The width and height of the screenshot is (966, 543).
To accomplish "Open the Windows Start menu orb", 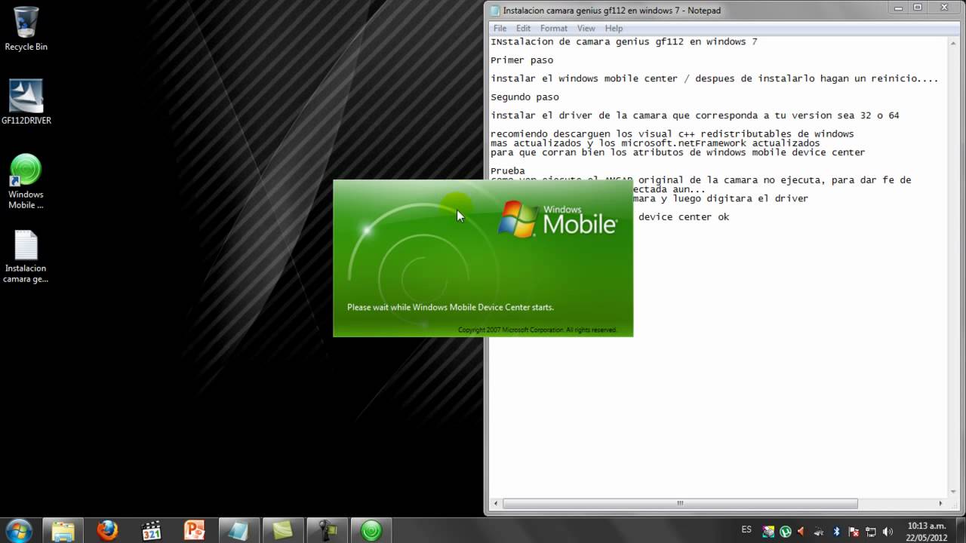I will [19, 530].
